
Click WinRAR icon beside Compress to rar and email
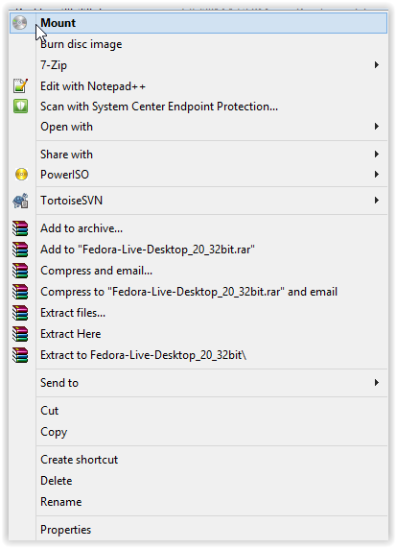click(x=20, y=292)
